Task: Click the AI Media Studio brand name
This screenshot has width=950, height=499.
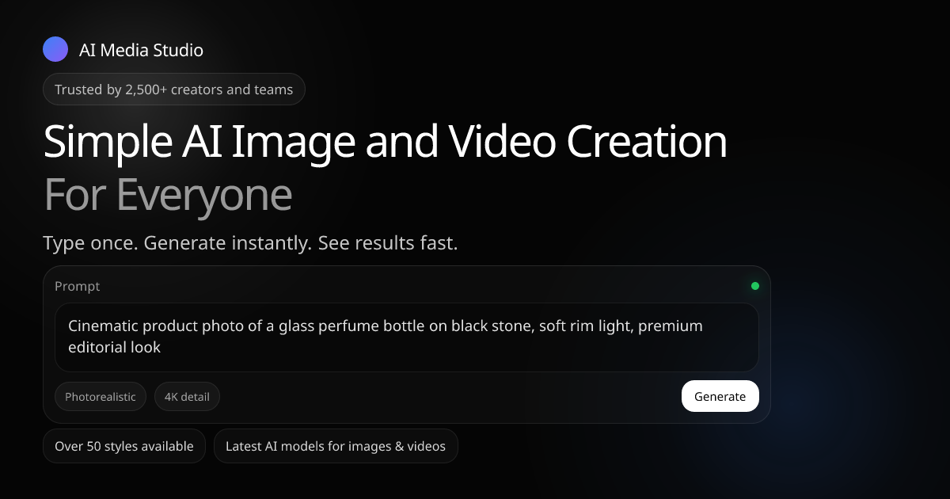Action: [x=141, y=50]
